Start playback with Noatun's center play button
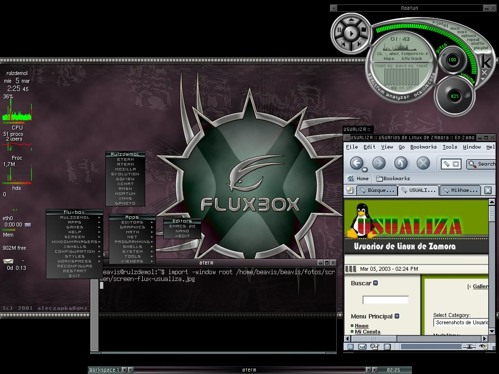 [x=351, y=33]
